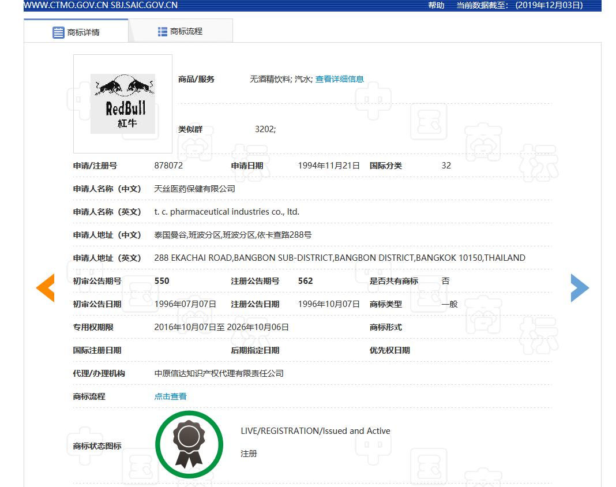Click the blue right navigation arrow
616x487 pixels.
point(580,288)
